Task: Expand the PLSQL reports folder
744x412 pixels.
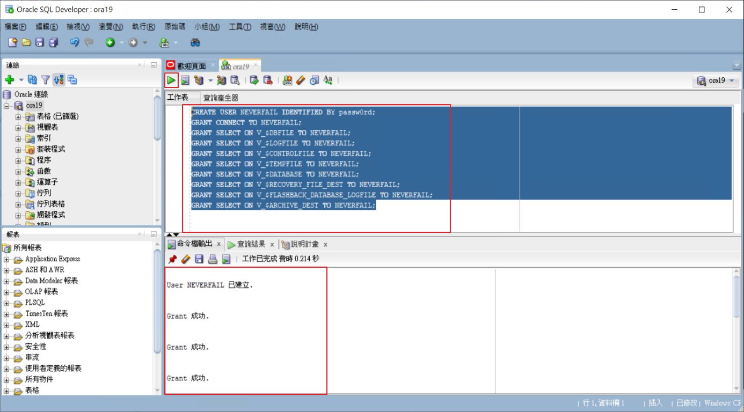Action: pyautogui.click(x=7, y=303)
